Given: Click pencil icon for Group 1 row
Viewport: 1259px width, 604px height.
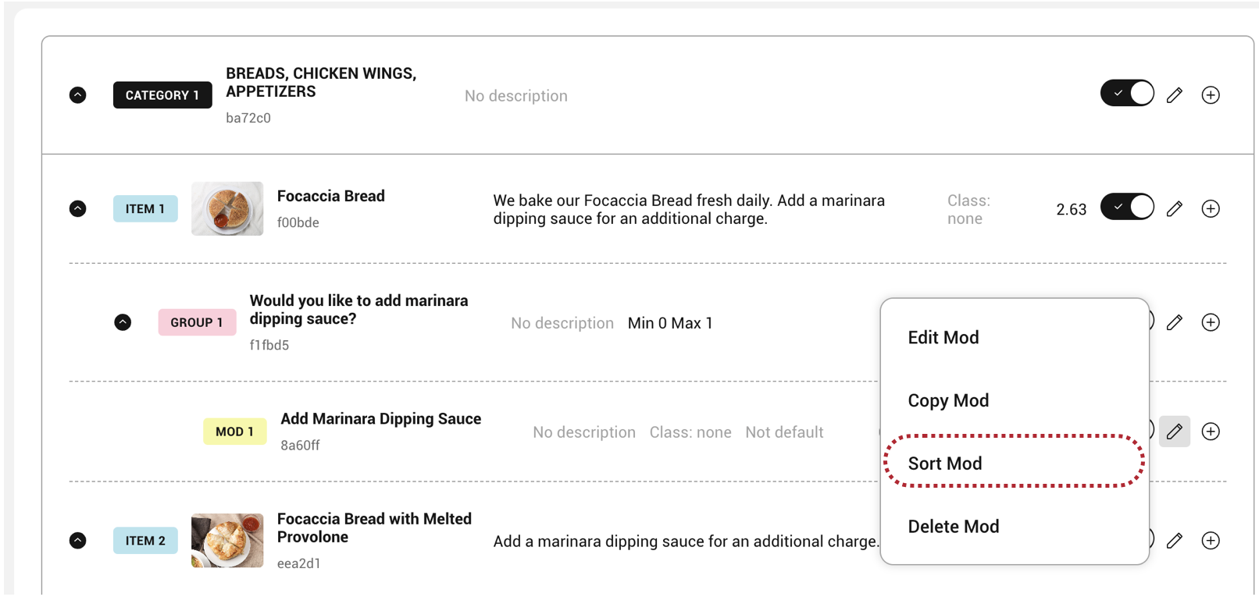Looking at the screenshot, I should pyautogui.click(x=1174, y=322).
